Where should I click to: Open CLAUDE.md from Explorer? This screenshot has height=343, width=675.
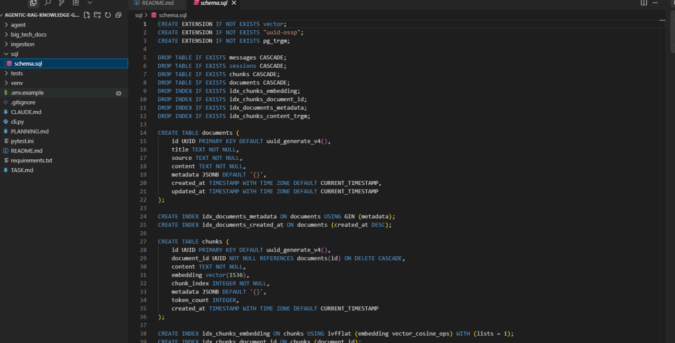click(64, 112)
